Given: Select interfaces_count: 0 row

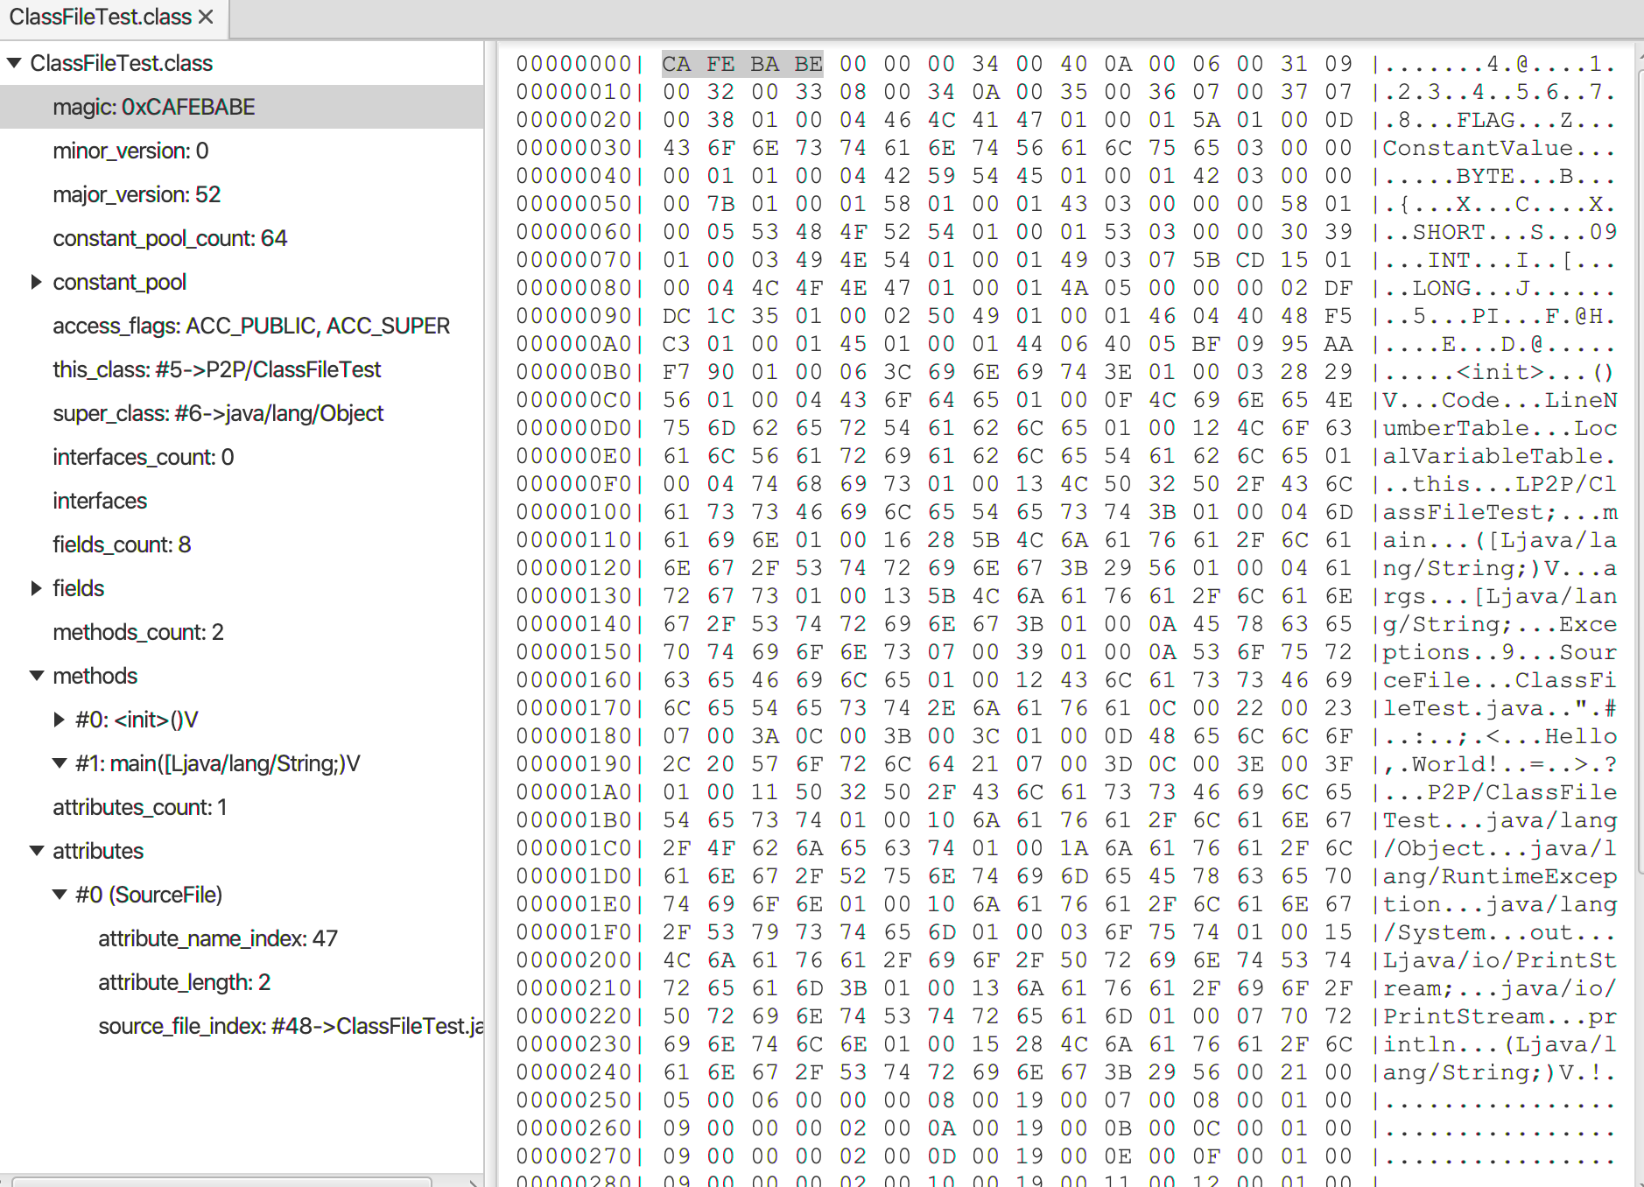Looking at the screenshot, I should point(242,457).
